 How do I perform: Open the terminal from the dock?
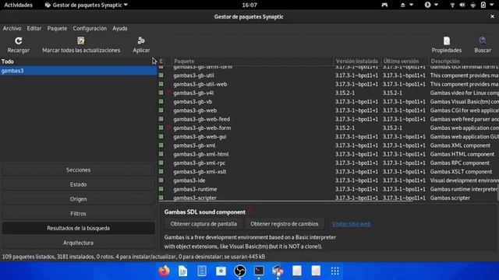click(x=259, y=271)
